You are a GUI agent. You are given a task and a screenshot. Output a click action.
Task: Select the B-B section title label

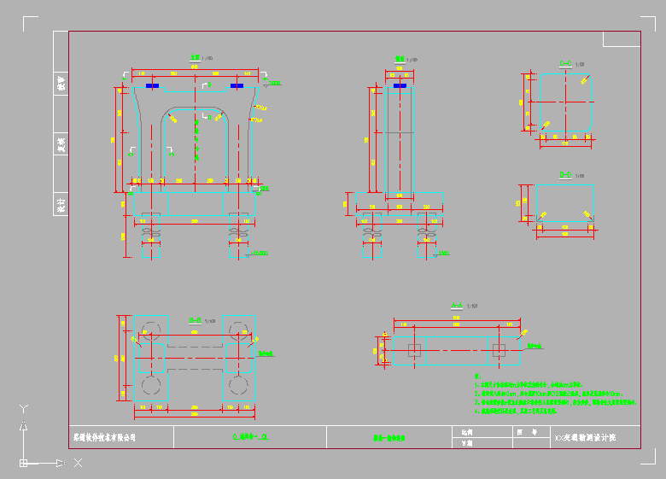coord(195,319)
